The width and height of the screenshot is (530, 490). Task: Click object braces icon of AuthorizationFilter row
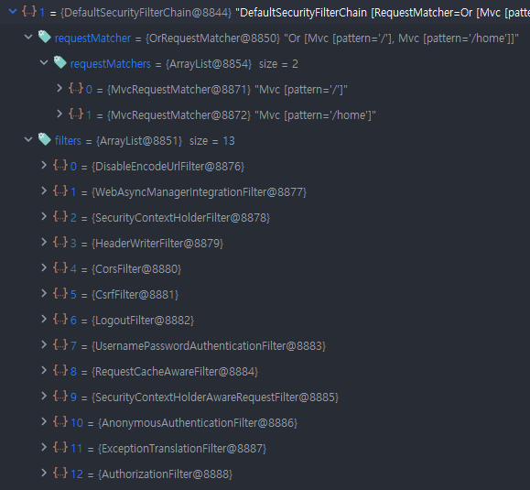pos(60,473)
